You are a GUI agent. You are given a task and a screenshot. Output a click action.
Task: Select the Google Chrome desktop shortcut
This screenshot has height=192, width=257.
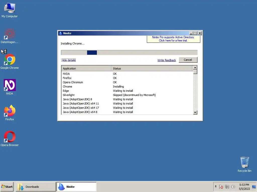click(10, 61)
